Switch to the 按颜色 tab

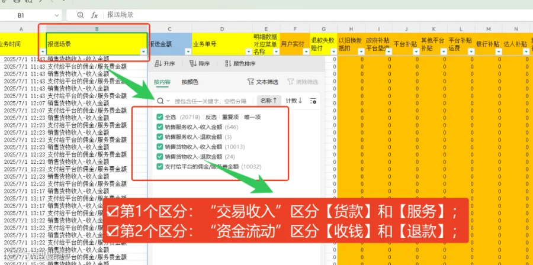click(x=190, y=82)
